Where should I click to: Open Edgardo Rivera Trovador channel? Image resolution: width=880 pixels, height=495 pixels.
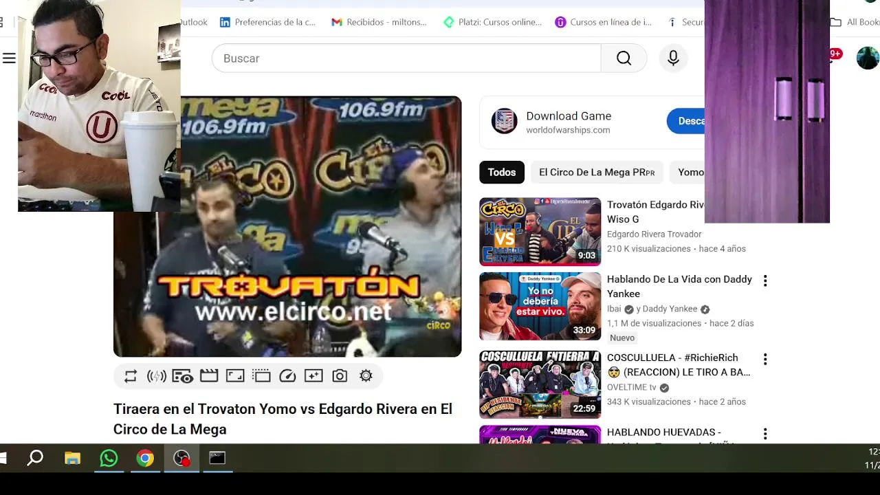[654, 234]
